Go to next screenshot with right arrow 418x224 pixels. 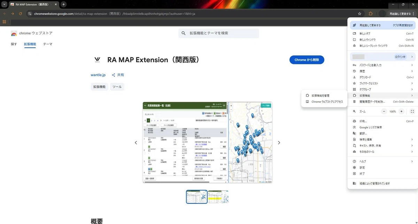pyautogui.click(x=279, y=143)
